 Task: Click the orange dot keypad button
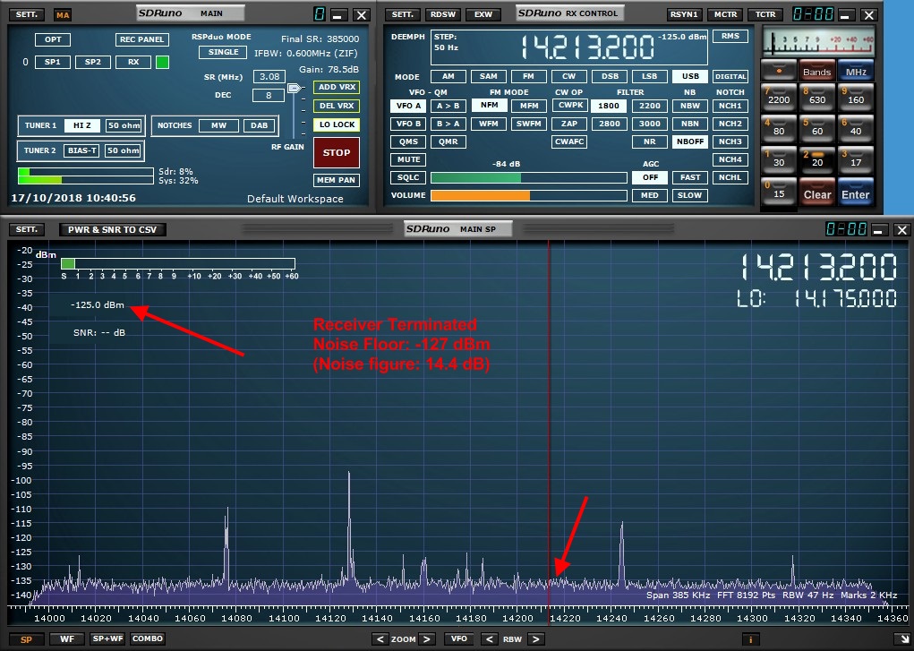779,71
